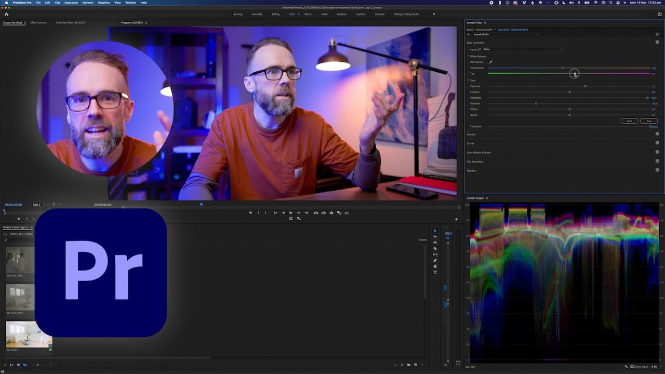
Task: Select the Razor tool
Action: click(x=435, y=248)
